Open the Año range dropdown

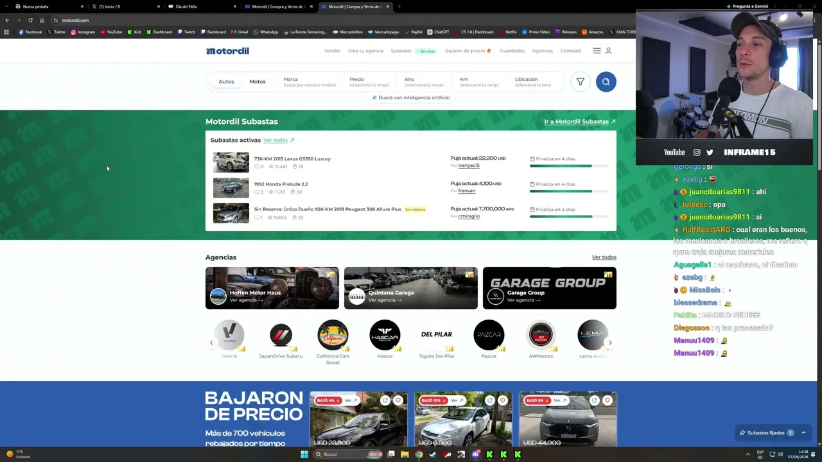pos(424,81)
